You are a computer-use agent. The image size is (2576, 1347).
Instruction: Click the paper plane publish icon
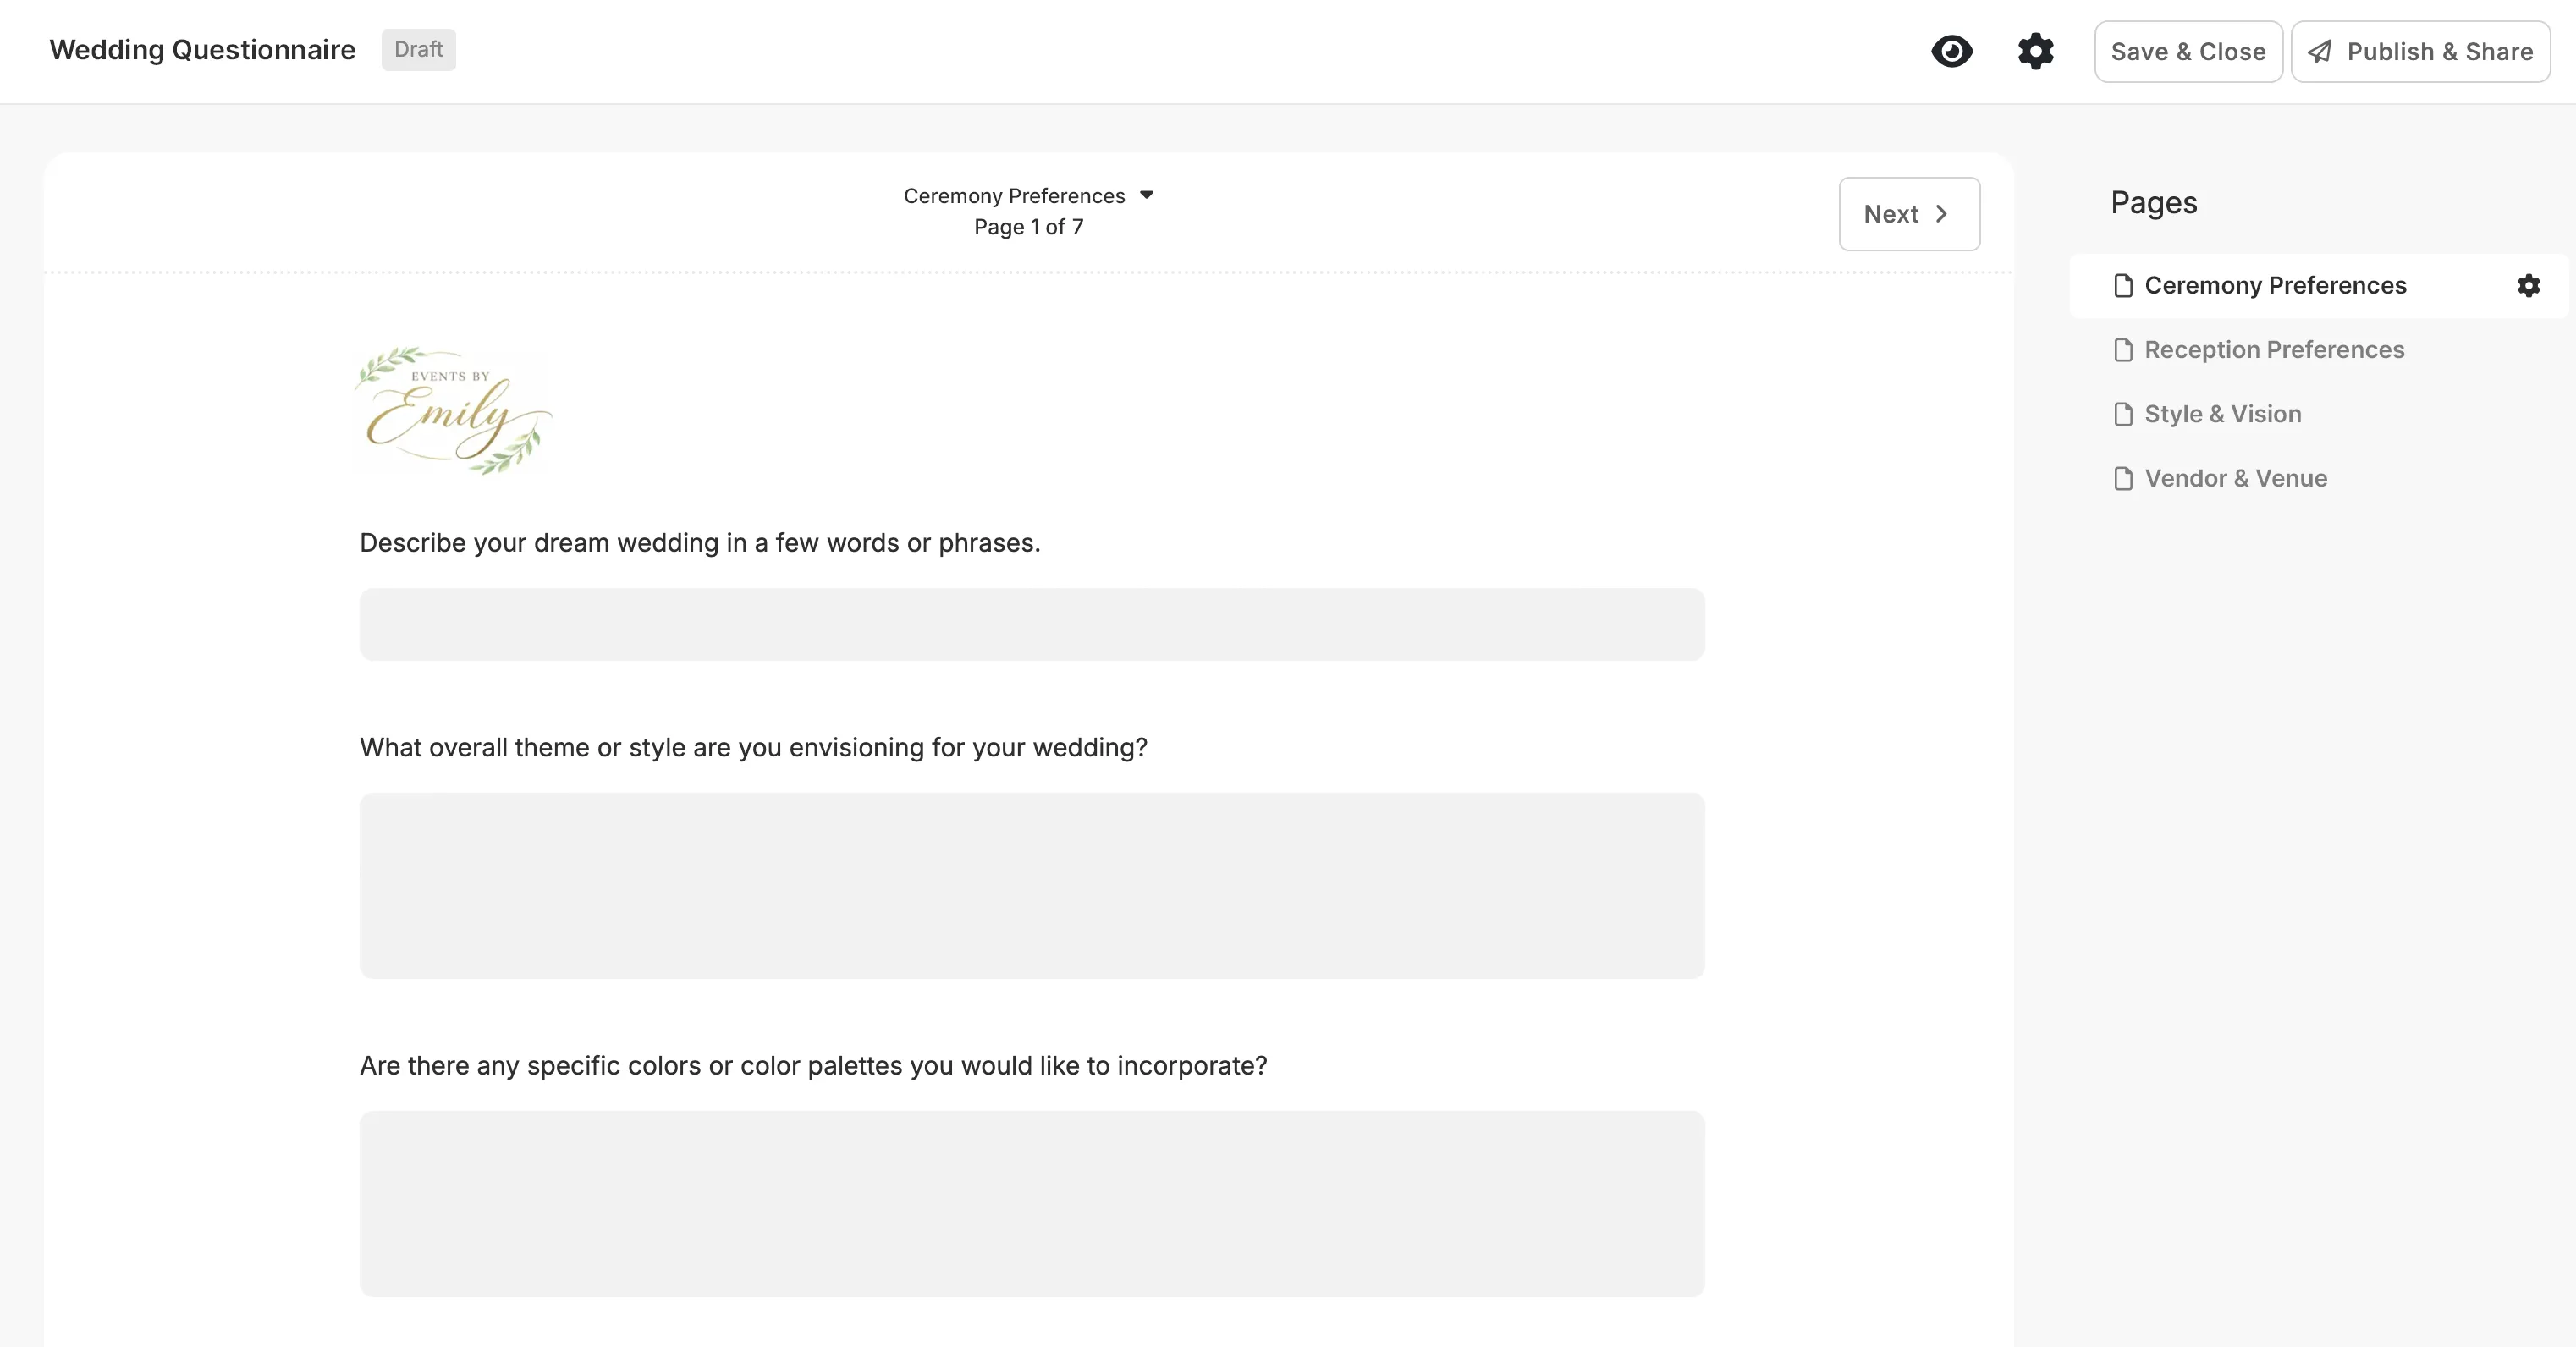(x=2319, y=51)
